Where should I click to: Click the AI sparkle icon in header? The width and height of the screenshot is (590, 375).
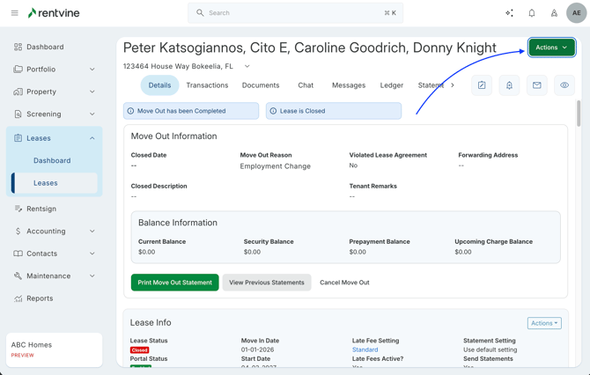509,13
